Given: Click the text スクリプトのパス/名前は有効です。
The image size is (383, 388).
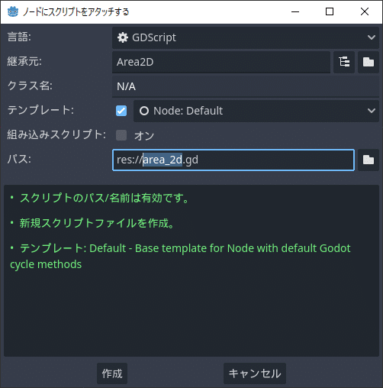Looking at the screenshot, I should click(105, 198).
